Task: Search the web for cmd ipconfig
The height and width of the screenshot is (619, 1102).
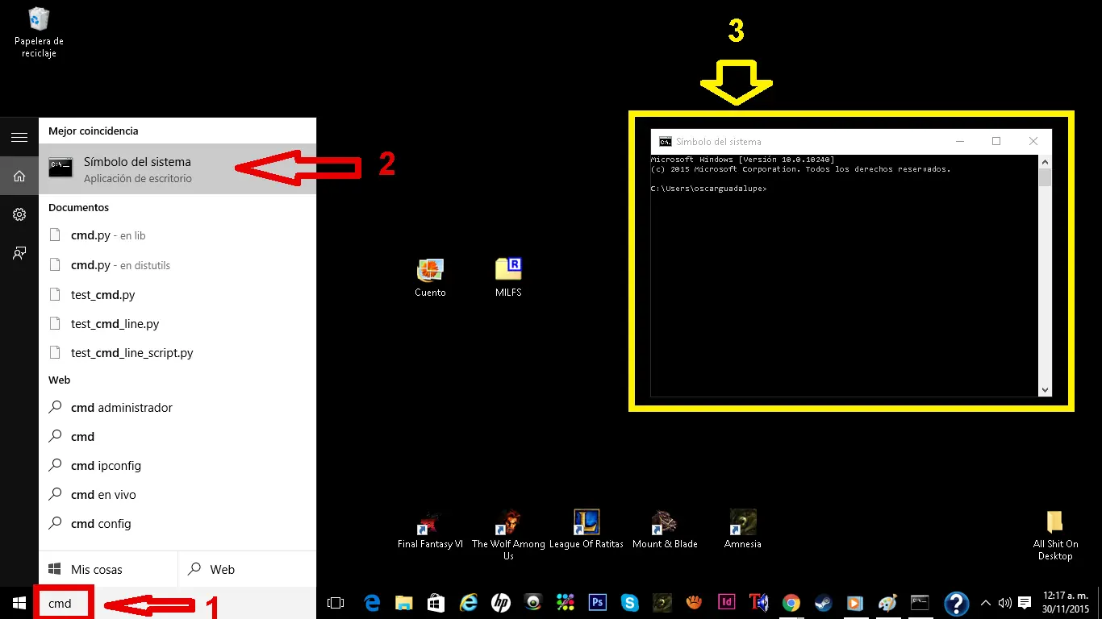Action: pyautogui.click(x=177, y=466)
